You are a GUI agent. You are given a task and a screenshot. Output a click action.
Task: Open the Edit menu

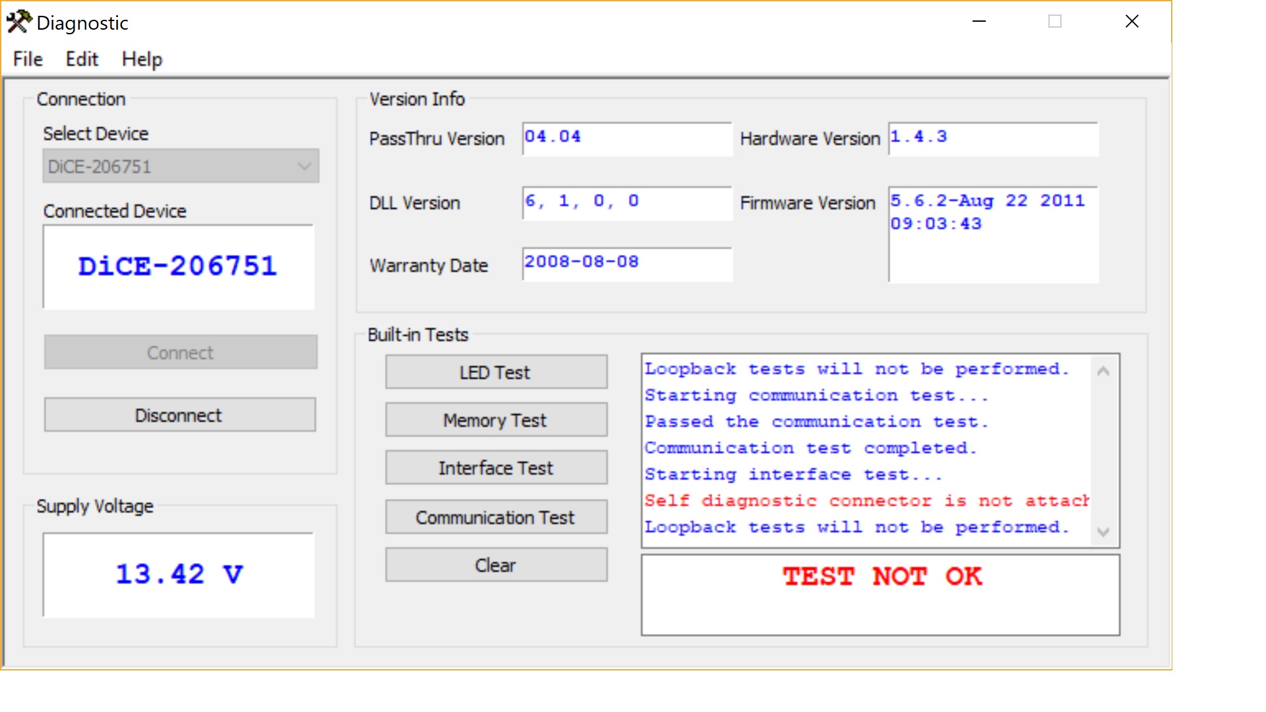(82, 59)
